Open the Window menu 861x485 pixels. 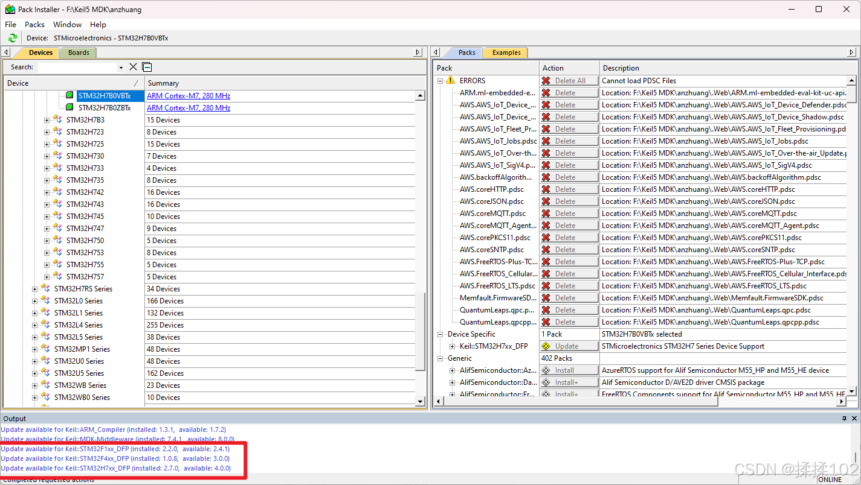[67, 24]
